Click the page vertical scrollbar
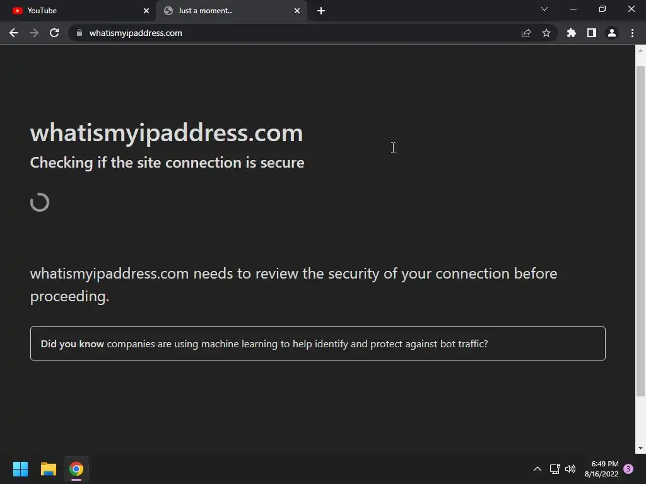The width and height of the screenshot is (646, 484). [x=640, y=231]
